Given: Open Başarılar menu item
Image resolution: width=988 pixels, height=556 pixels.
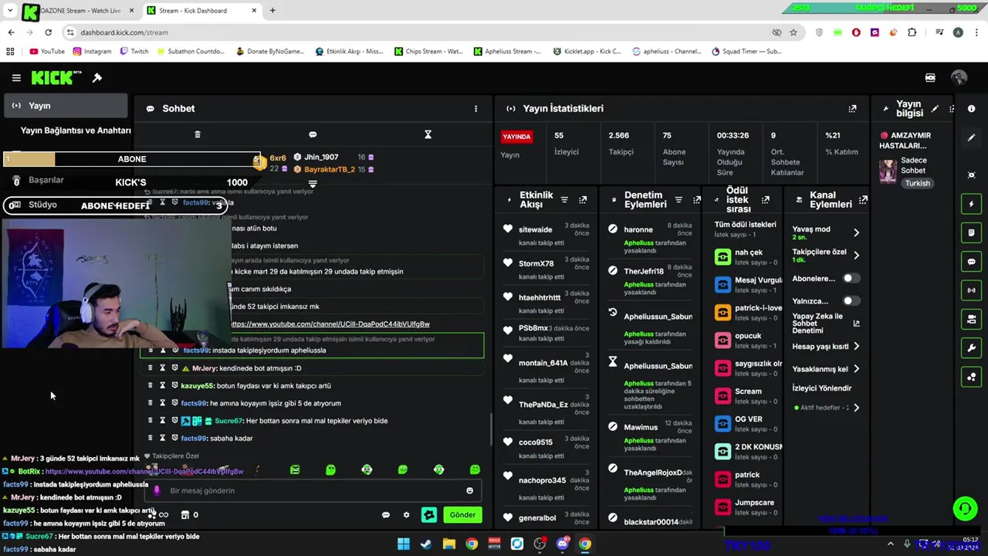Looking at the screenshot, I should click(46, 180).
